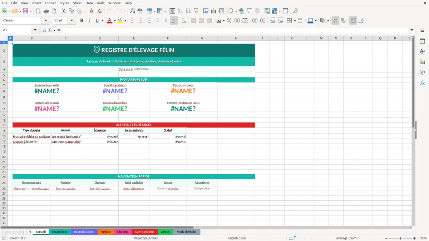Insert a chart
The image size is (429, 241).
213,11
